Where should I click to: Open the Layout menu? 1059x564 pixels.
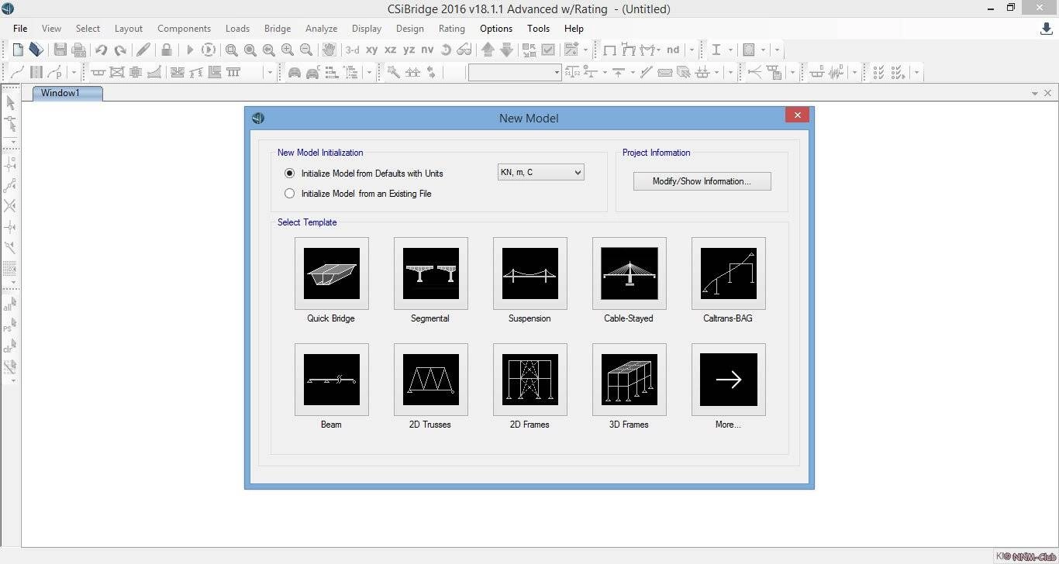point(129,29)
